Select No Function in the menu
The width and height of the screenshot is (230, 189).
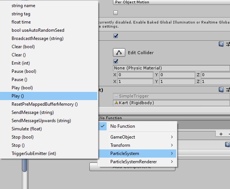[x=138, y=126]
